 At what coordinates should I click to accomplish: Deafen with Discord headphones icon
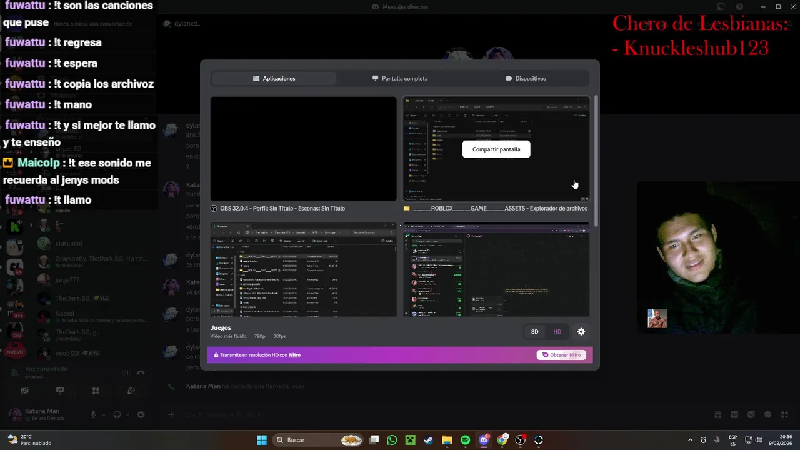[x=117, y=414]
